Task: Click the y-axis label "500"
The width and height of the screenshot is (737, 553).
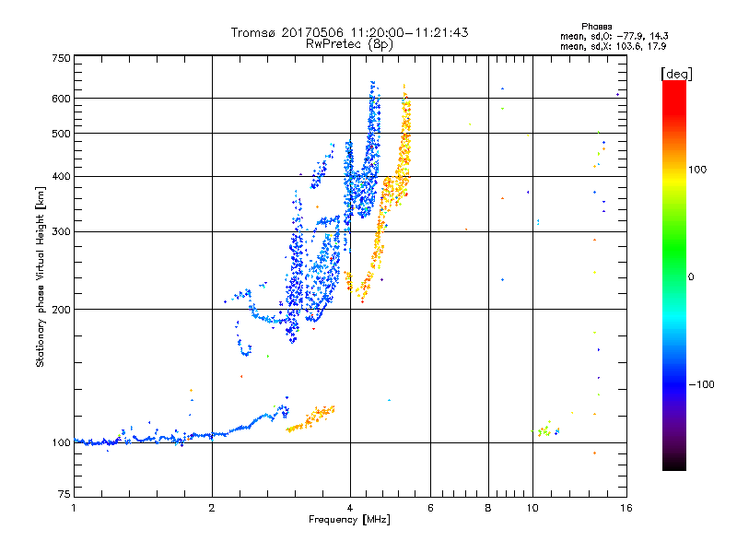Action: point(61,134)
